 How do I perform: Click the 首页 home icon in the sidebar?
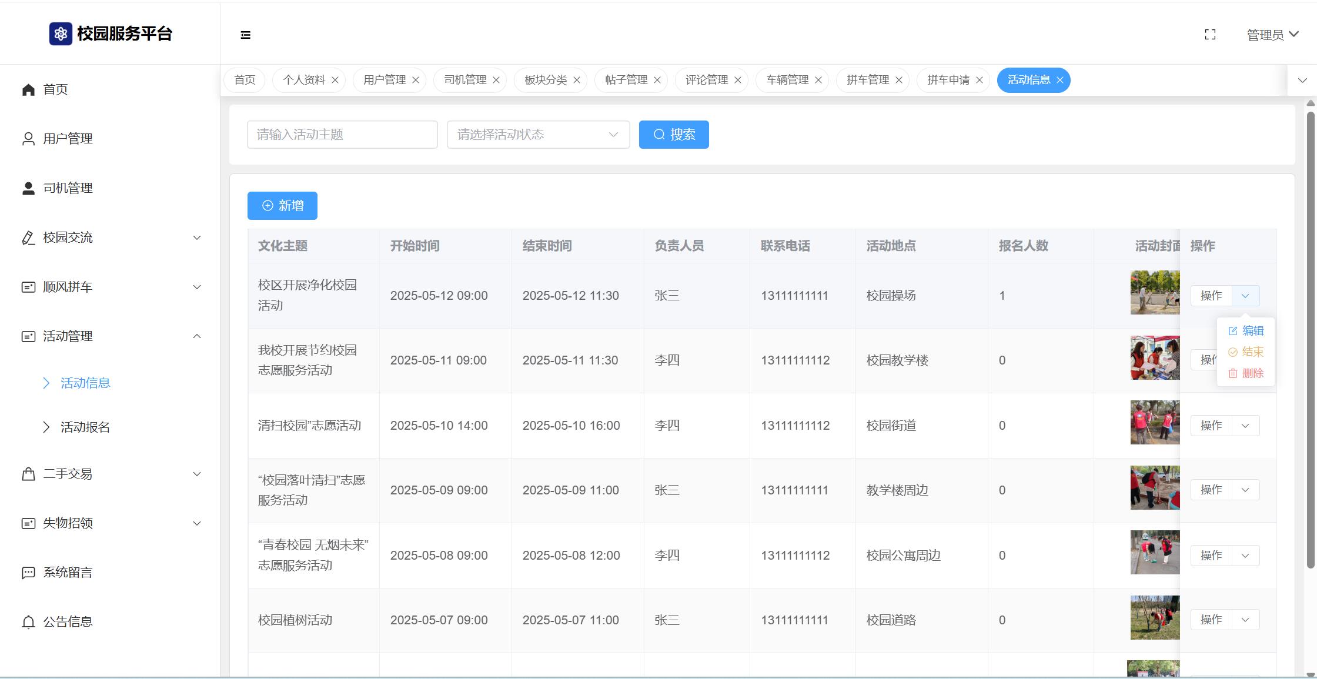28,89
